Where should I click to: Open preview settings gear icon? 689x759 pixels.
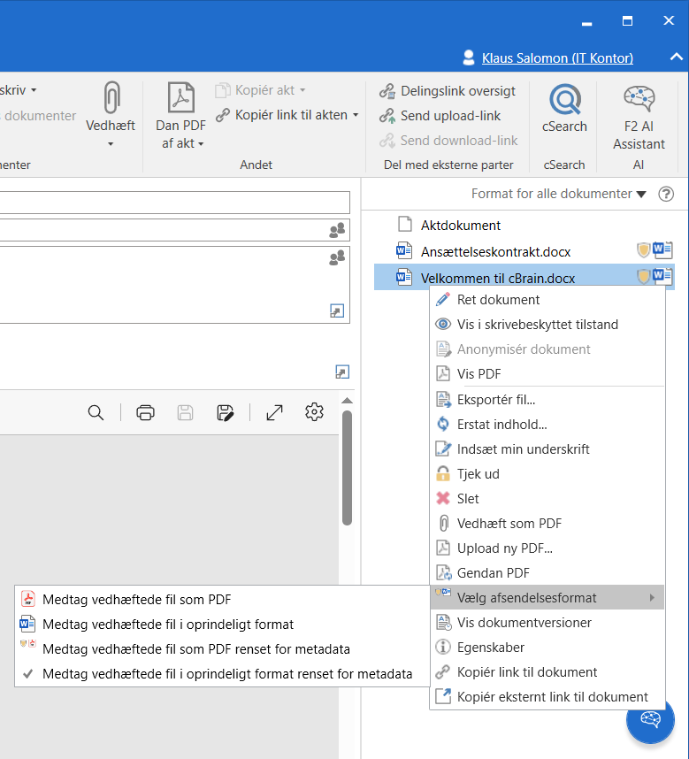(x=313, y=412)
